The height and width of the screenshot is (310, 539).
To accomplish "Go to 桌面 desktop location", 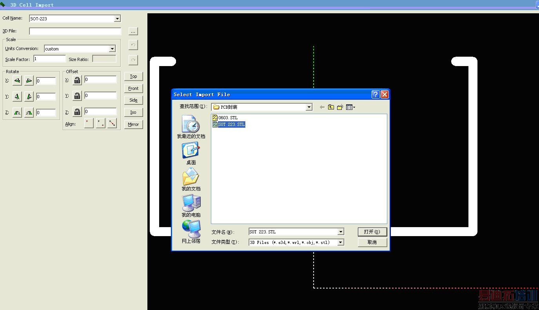I will (191, 154).
